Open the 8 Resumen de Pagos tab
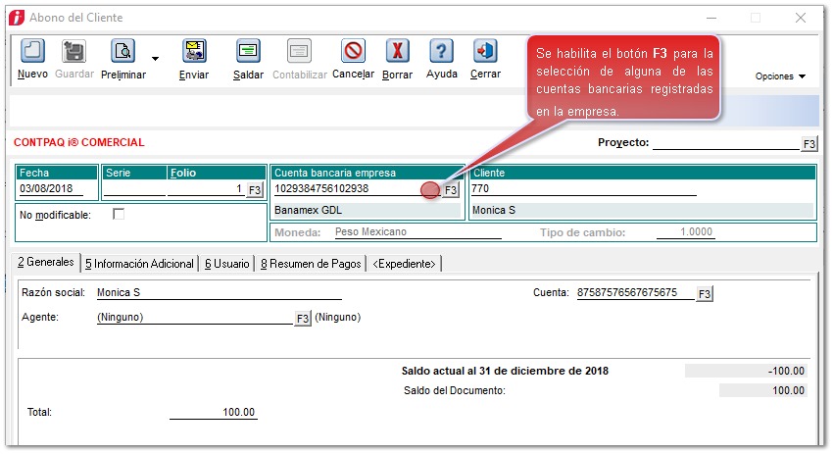This screenshot has height=454, width=833. coord(310,264)
